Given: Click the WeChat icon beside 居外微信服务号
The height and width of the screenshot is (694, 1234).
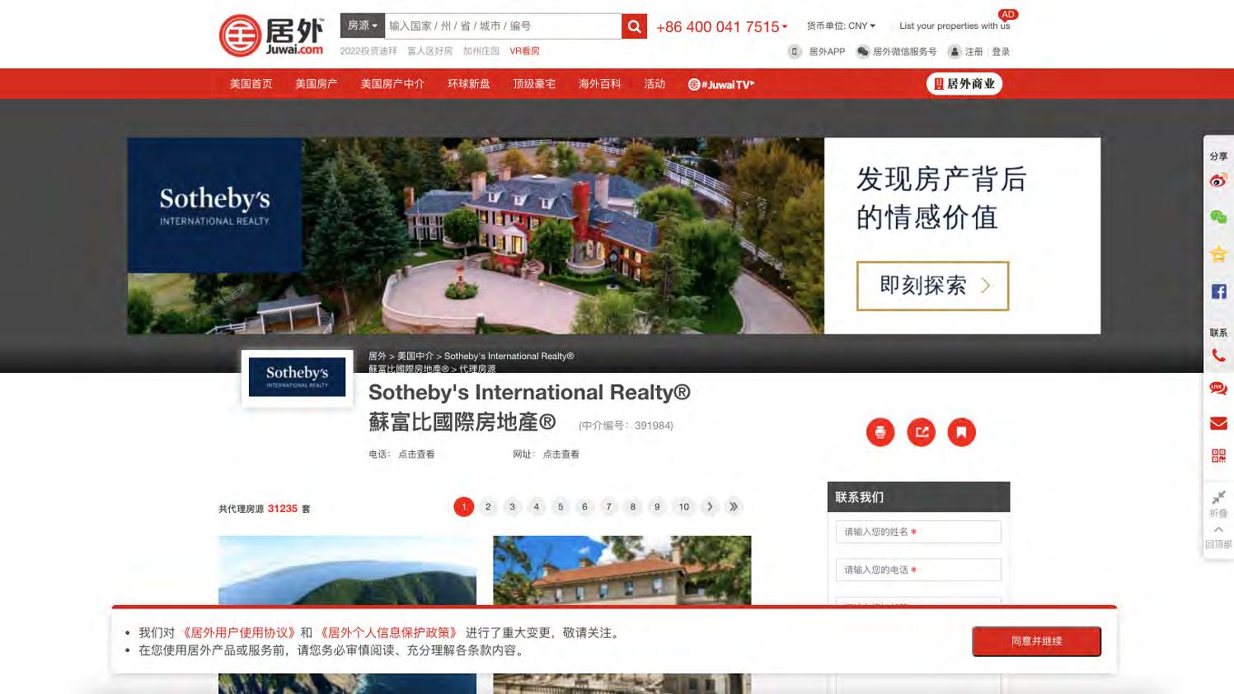Looking at the screenshot, I should coord(862,51).
